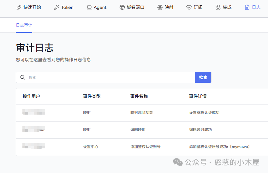This screenshot has width=268, height=173.
Task: Click the magnifier icon in search box
Action: [23, 77]
